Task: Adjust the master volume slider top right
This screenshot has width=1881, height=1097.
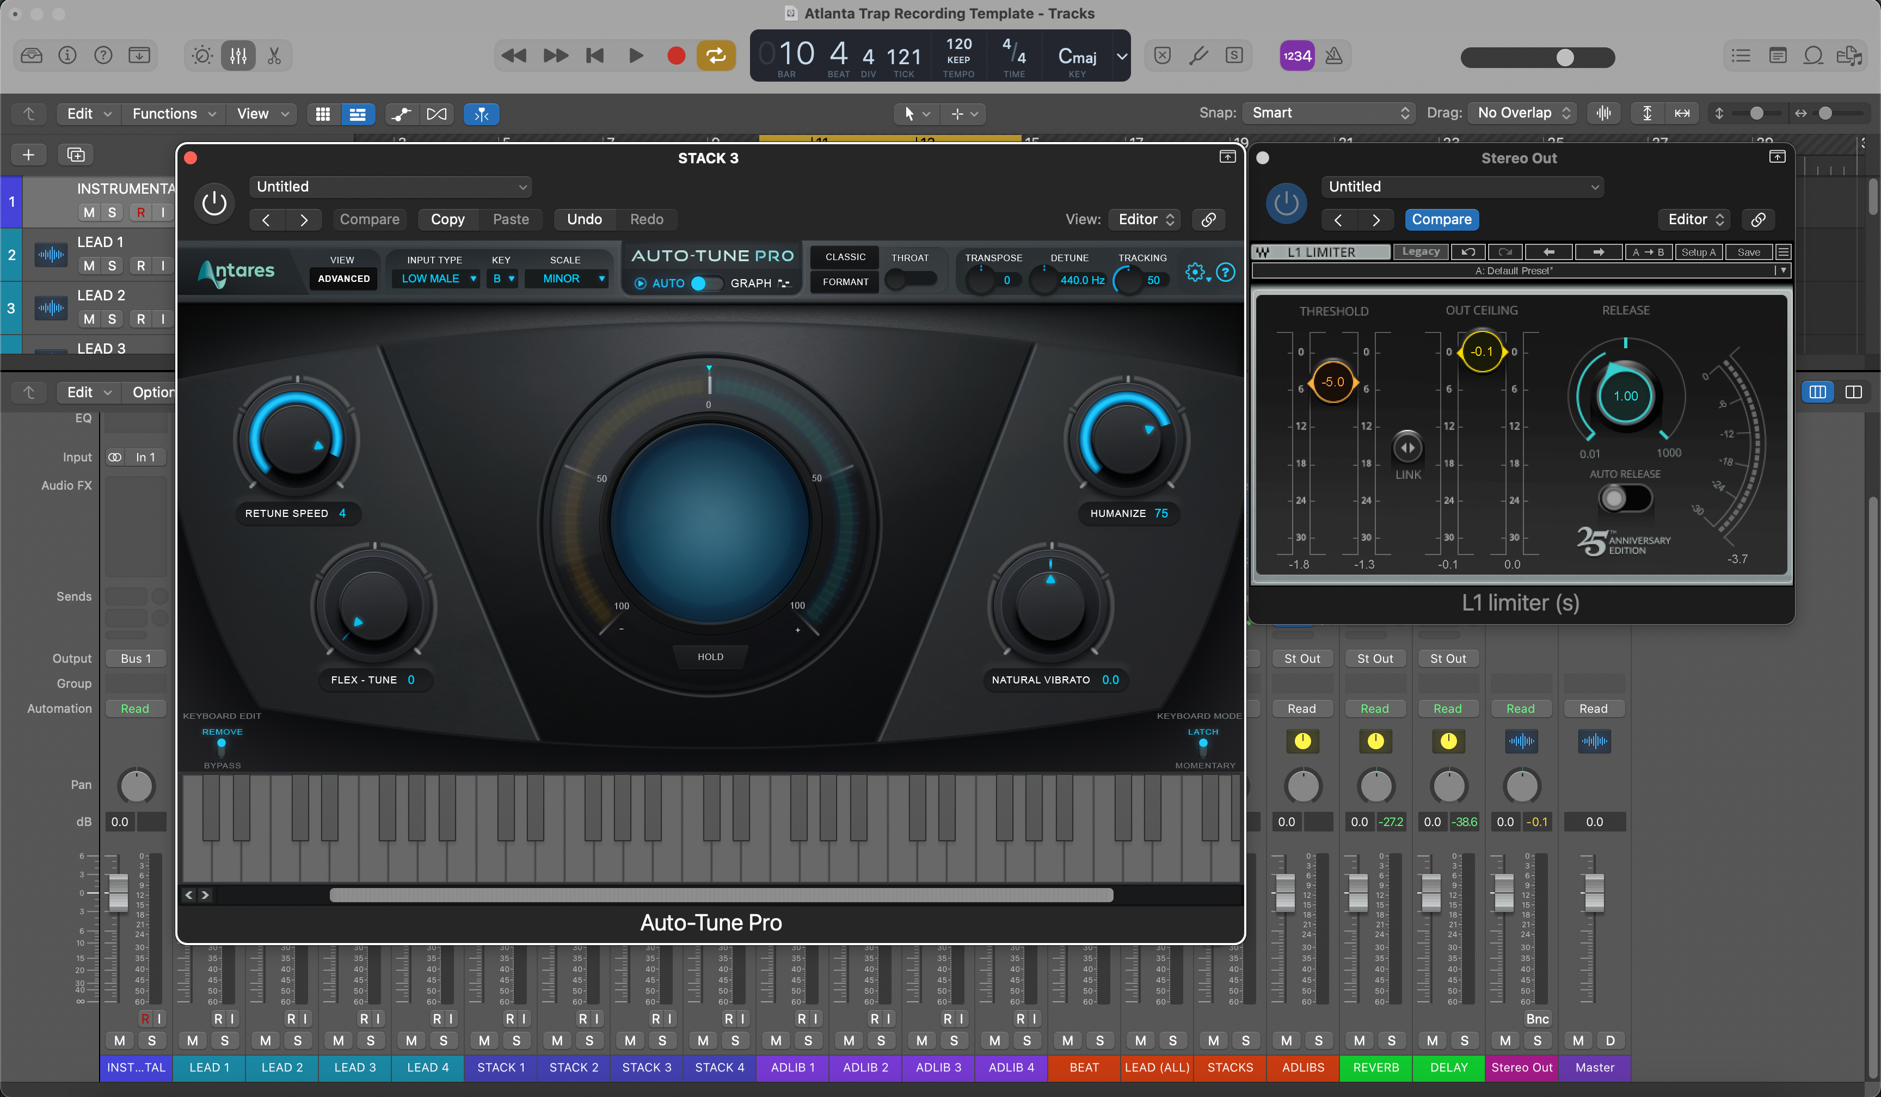Action: [1565, 58]
